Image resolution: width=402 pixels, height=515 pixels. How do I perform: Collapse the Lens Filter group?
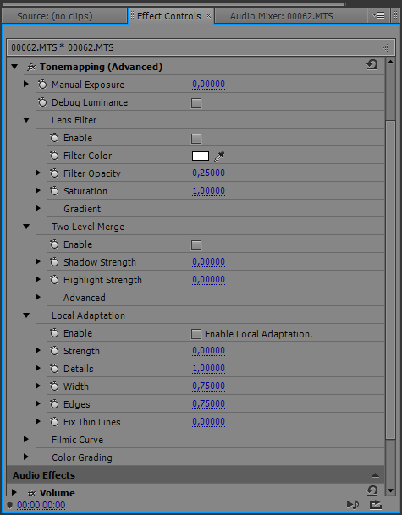click(26, 120)
